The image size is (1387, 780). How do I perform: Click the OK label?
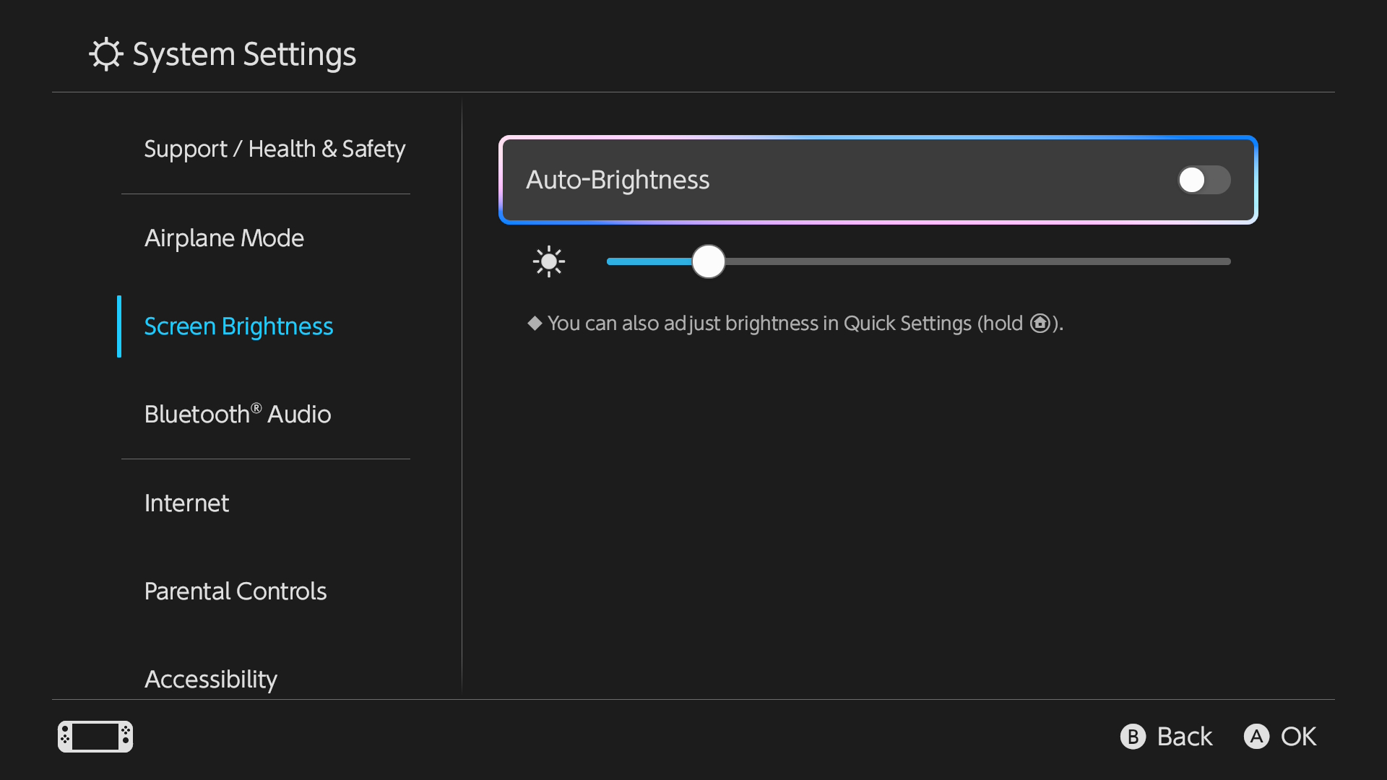[x=1298, y=737]
